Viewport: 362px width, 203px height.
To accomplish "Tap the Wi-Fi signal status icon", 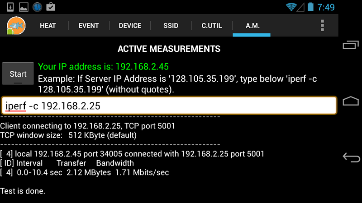I will tap(292, 7).
